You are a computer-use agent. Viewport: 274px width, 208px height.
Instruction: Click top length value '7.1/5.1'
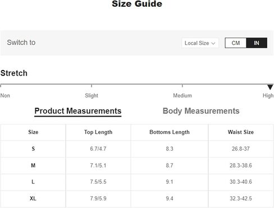(x=98, y=165)
